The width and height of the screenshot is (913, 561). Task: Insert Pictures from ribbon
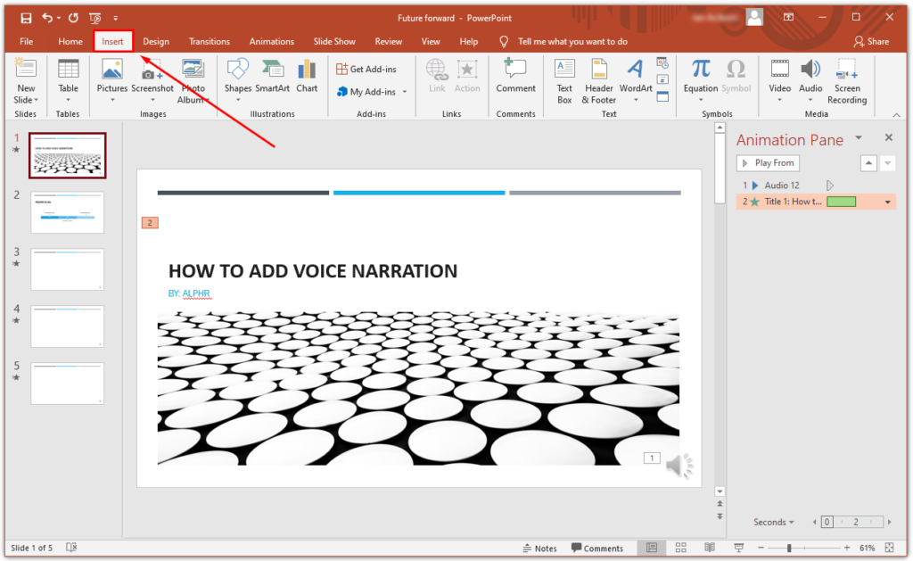(111, 81)
